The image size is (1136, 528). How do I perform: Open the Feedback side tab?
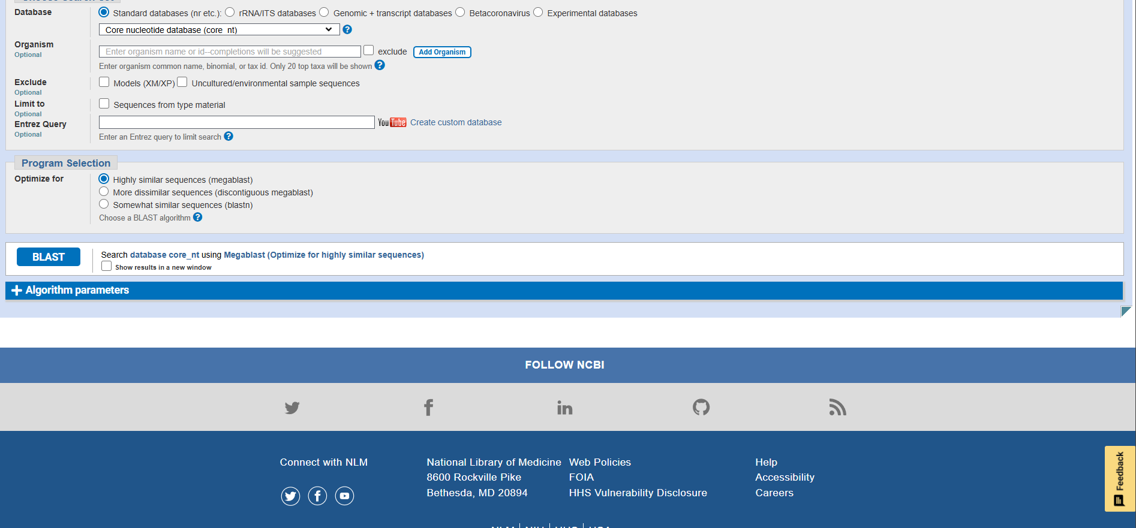tap(1119, 478)
